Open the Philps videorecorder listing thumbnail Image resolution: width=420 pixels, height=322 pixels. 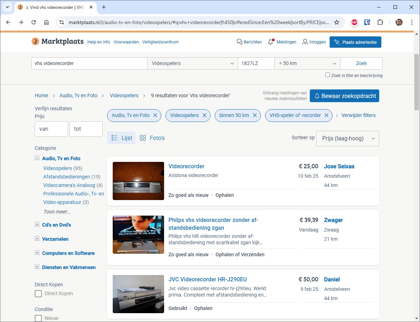[x=138, y=235]
